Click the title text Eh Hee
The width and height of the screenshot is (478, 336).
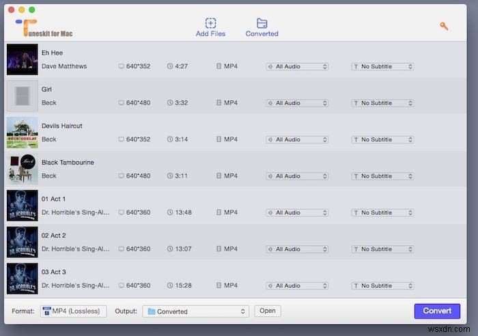pos(52,53)
